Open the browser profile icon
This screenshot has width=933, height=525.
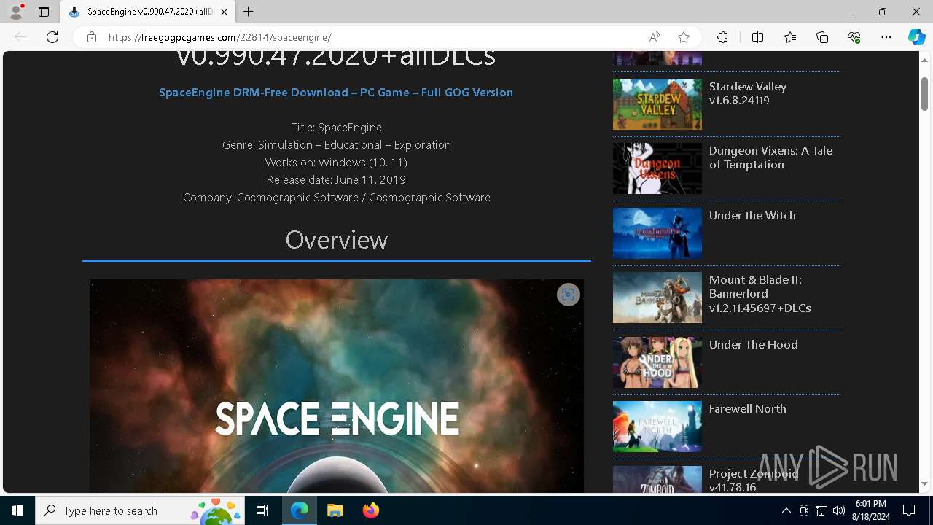(x=16, y=12)
